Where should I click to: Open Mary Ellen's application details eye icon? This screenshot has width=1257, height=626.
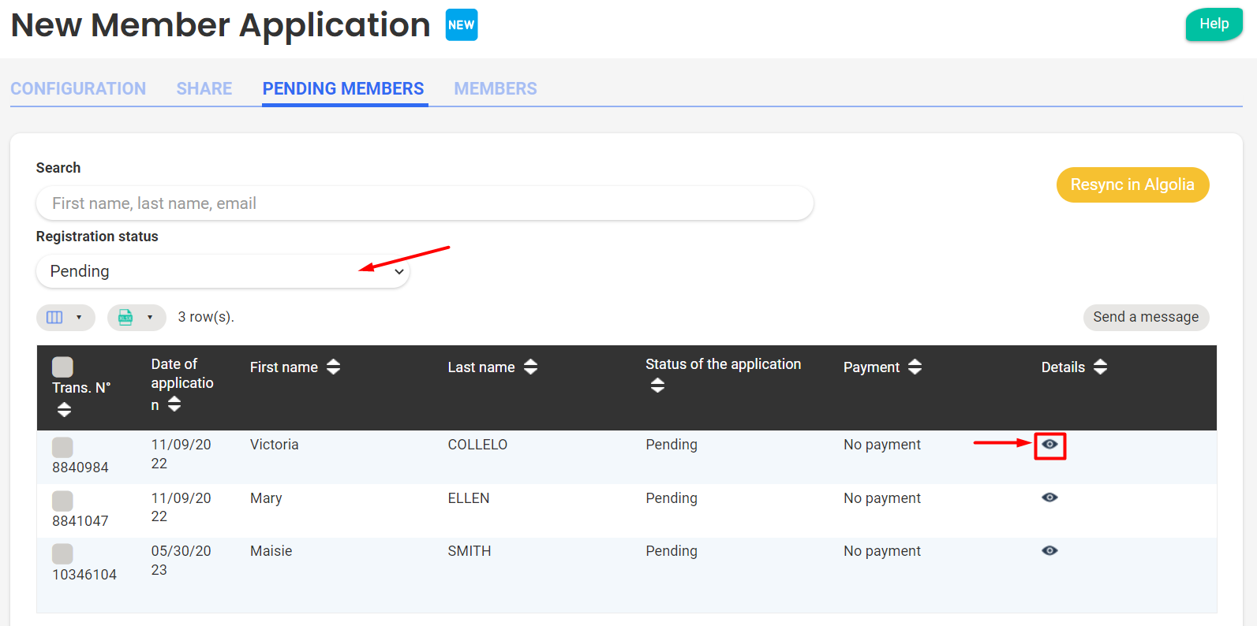click(x=1049, y=497)
